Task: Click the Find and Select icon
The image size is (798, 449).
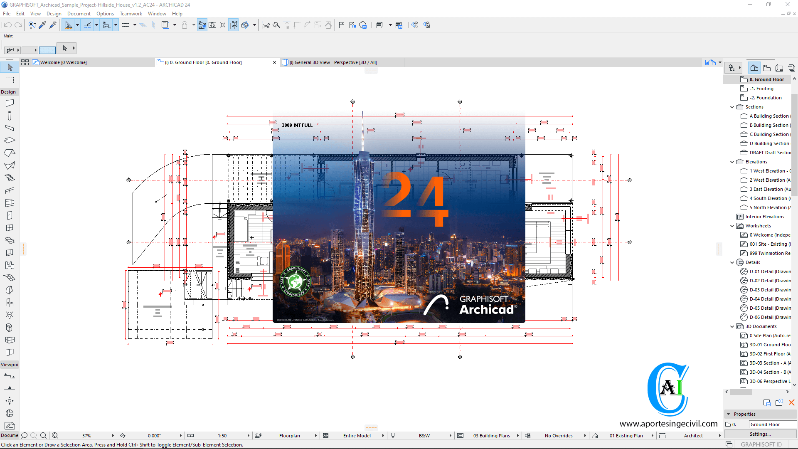Action: tap(32, 25)
